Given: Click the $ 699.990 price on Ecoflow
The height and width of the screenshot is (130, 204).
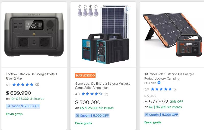Looking at the screenshot, I should click(18, 93).
